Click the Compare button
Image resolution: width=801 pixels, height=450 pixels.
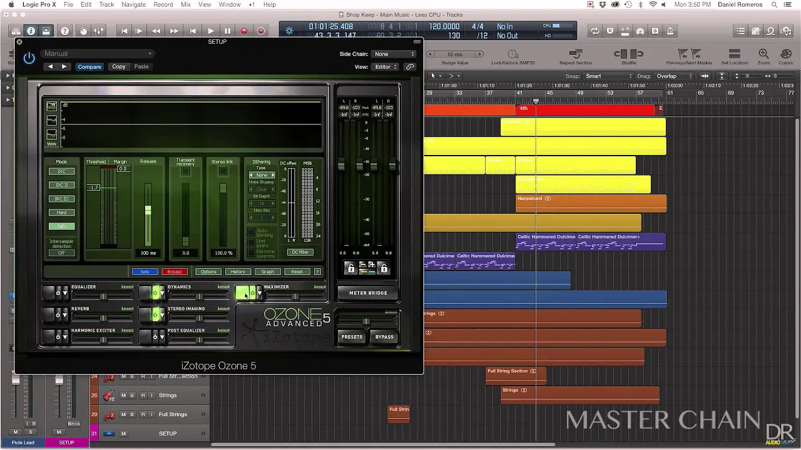pos(89,67)
